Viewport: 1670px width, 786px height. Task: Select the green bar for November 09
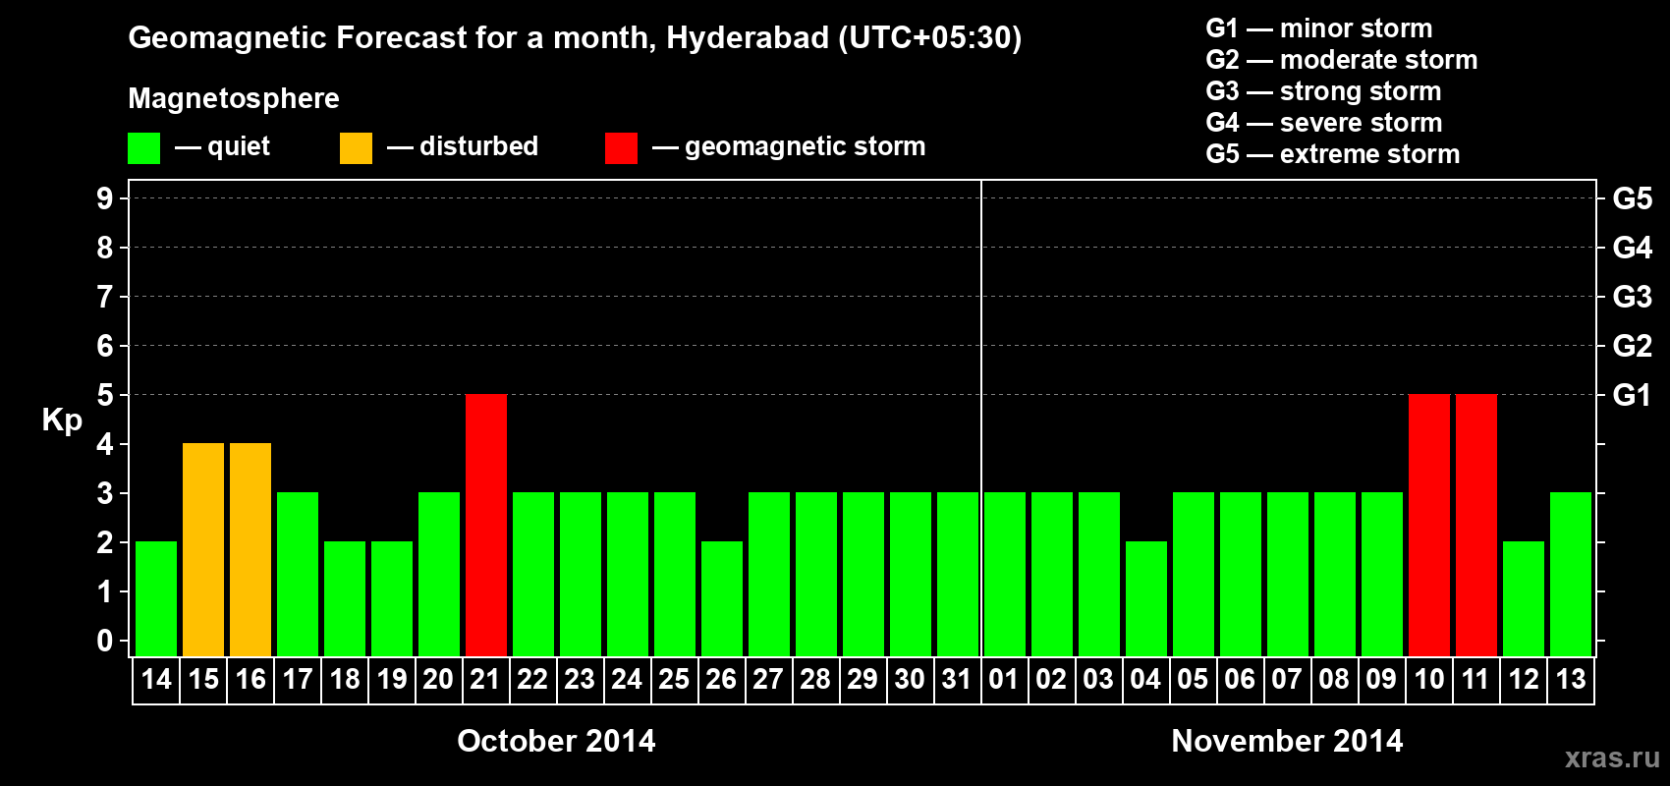pos(1382,575)
